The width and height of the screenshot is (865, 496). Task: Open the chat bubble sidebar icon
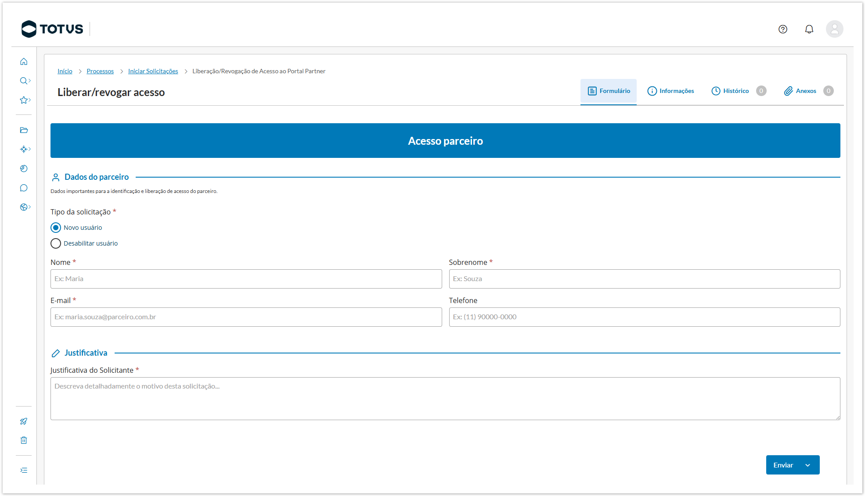point(24,188)
